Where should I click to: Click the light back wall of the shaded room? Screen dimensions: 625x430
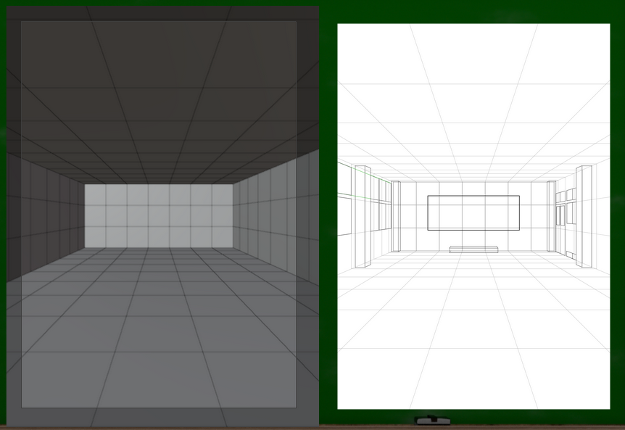point(159,215)
